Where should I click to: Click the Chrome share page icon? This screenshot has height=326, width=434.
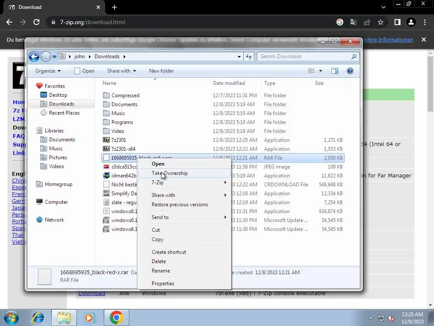[x=367, y=22]
